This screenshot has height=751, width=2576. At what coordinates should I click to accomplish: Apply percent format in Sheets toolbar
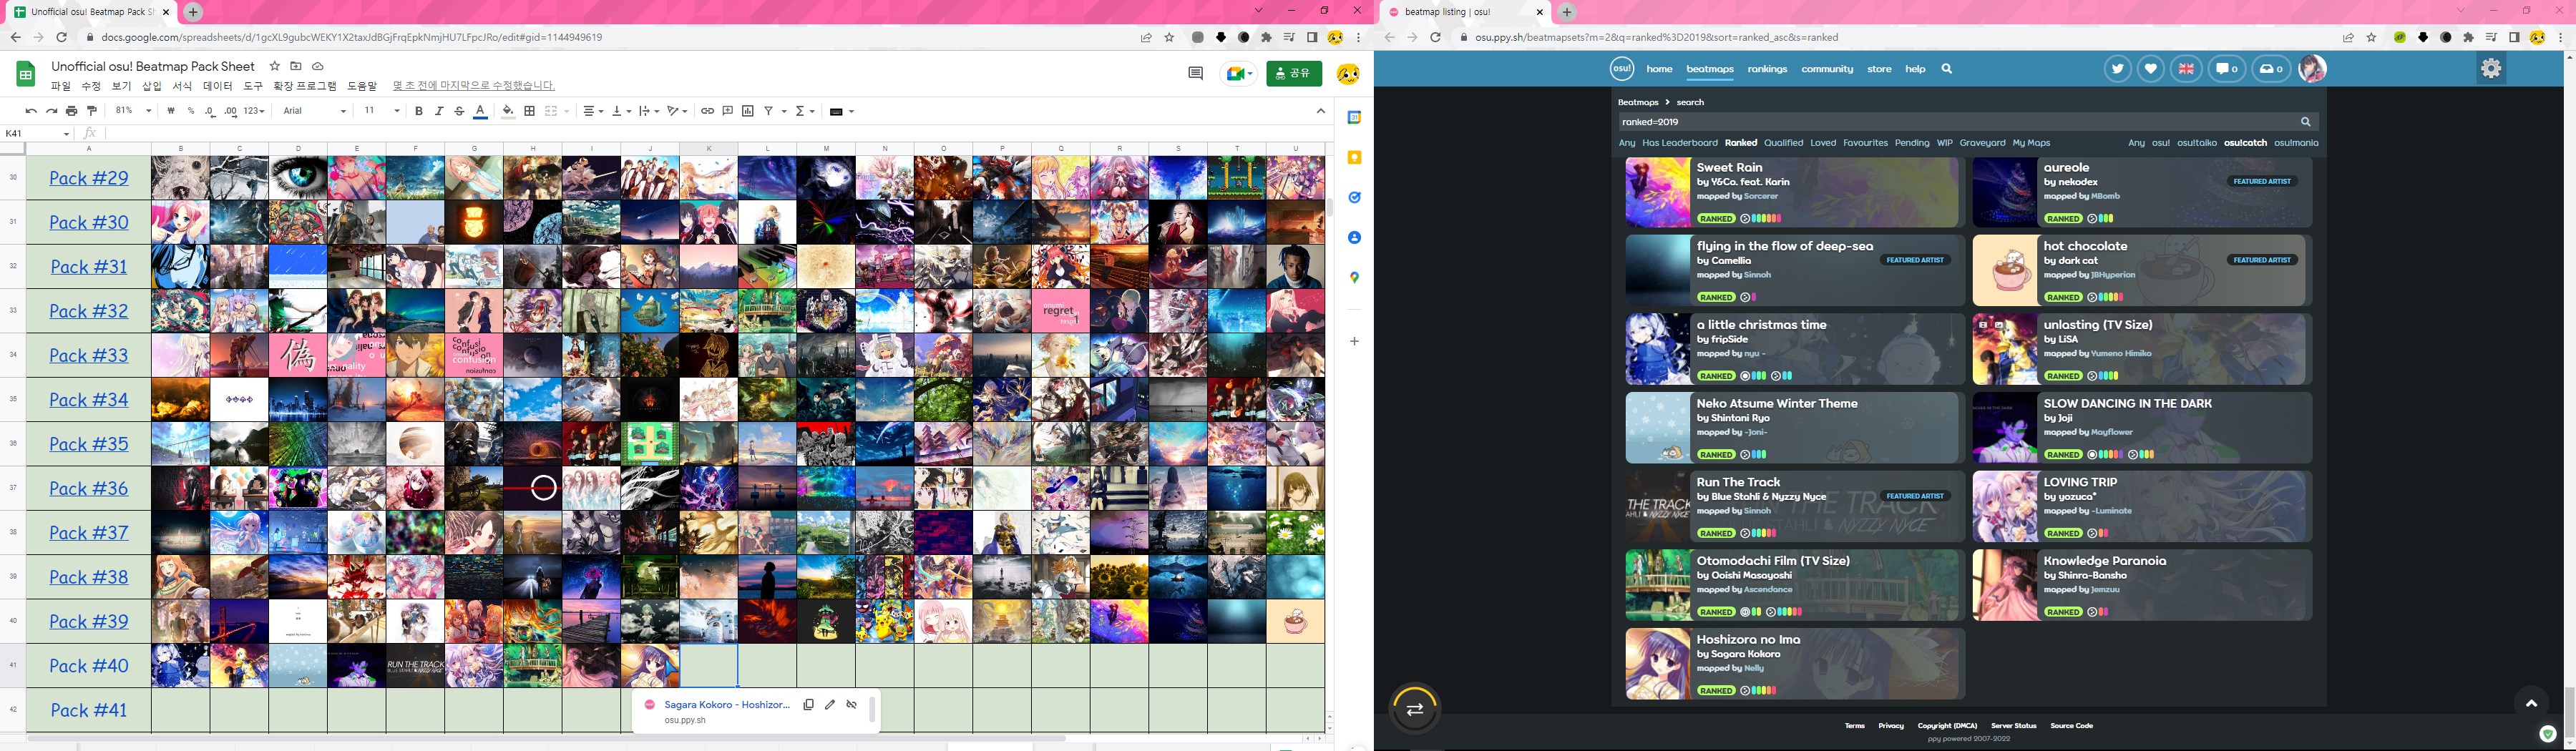(191, 111)
